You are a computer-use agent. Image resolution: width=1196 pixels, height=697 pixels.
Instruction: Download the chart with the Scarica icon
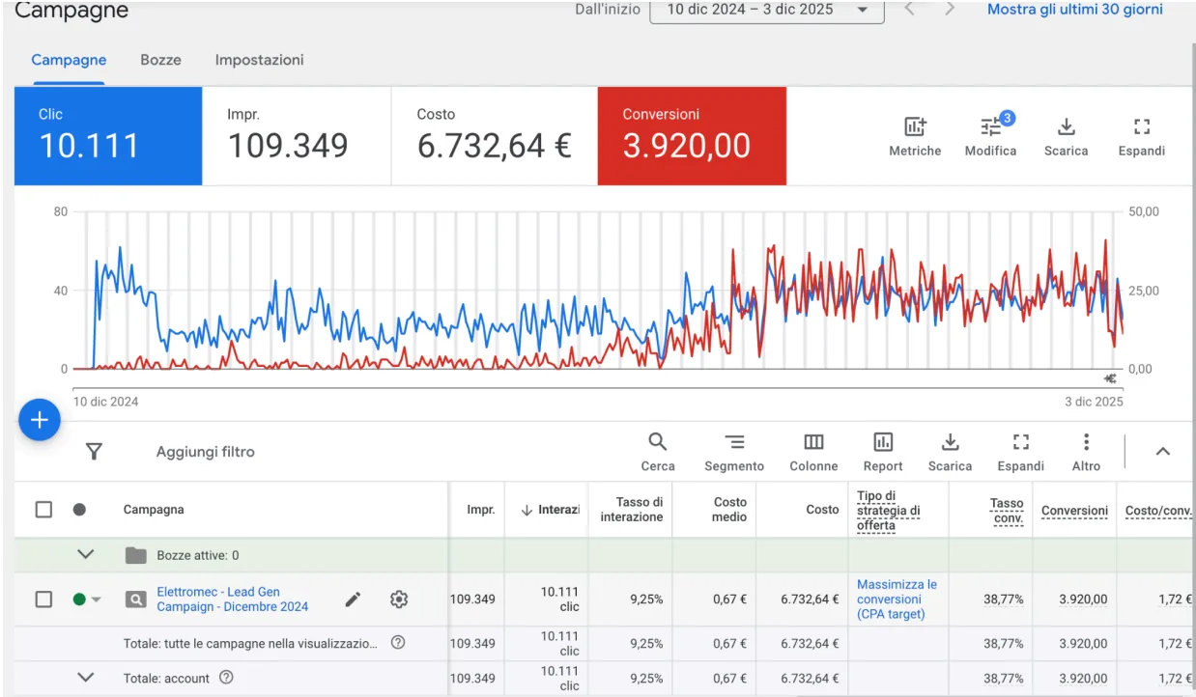(x=1066, y=126)
